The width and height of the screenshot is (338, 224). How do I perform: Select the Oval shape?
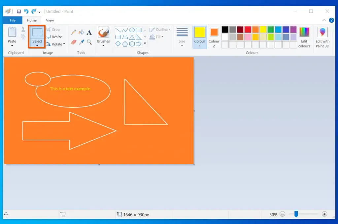click(132, 30)
